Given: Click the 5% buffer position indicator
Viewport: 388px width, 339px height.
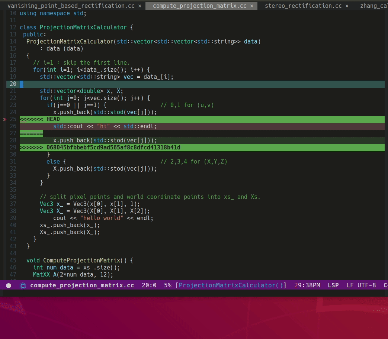Looking at the screenshot, I should point(167,285).
